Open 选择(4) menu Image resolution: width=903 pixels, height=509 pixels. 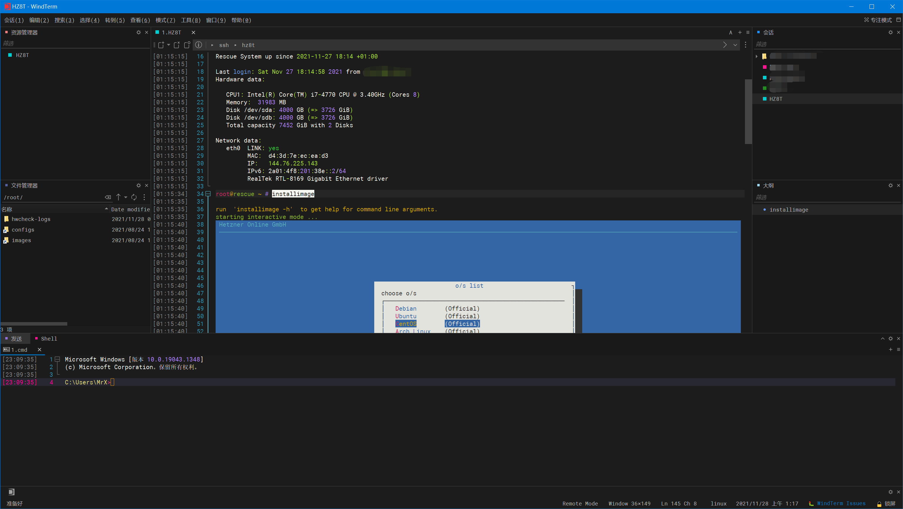point(89,20)
